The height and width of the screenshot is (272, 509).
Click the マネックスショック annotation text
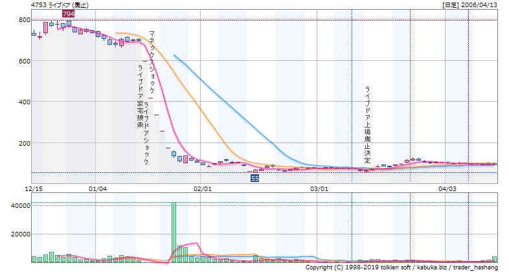(x=152, y=62)
